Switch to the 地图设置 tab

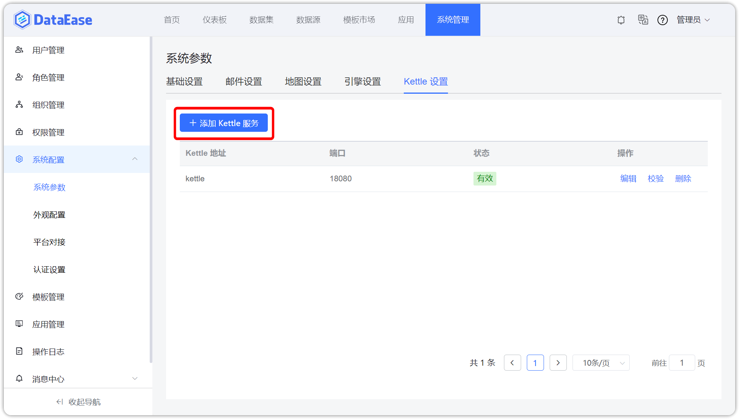tap(303, 81)
